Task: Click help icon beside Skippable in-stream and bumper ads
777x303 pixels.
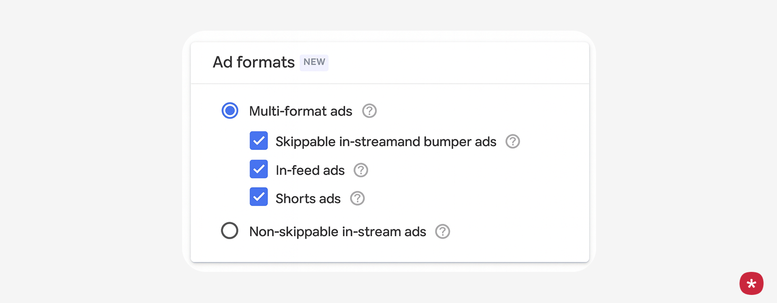Action: pyautogui.click(x=512, y=141)
